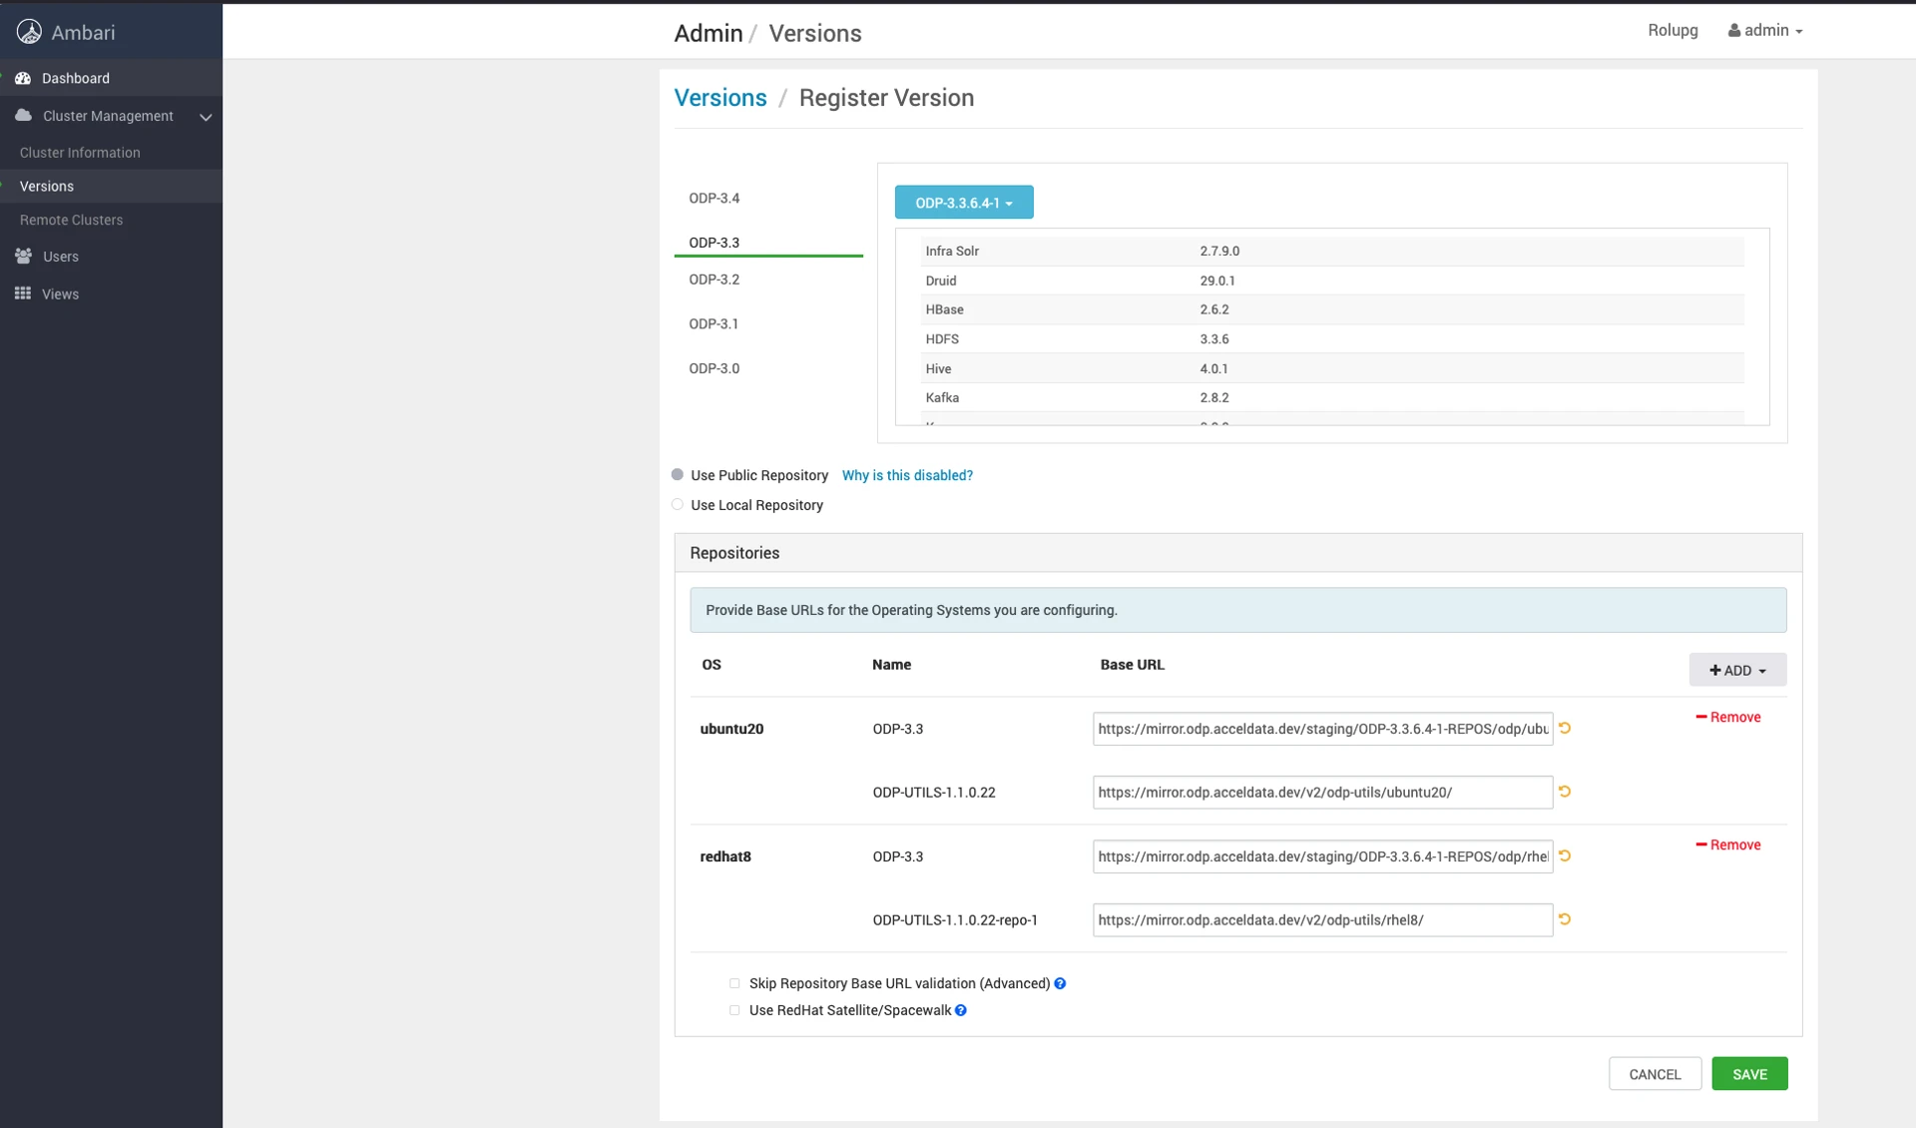Open help for Skip Repository validation
Screen dimensions: 1916x1128
pos(1060,983)
